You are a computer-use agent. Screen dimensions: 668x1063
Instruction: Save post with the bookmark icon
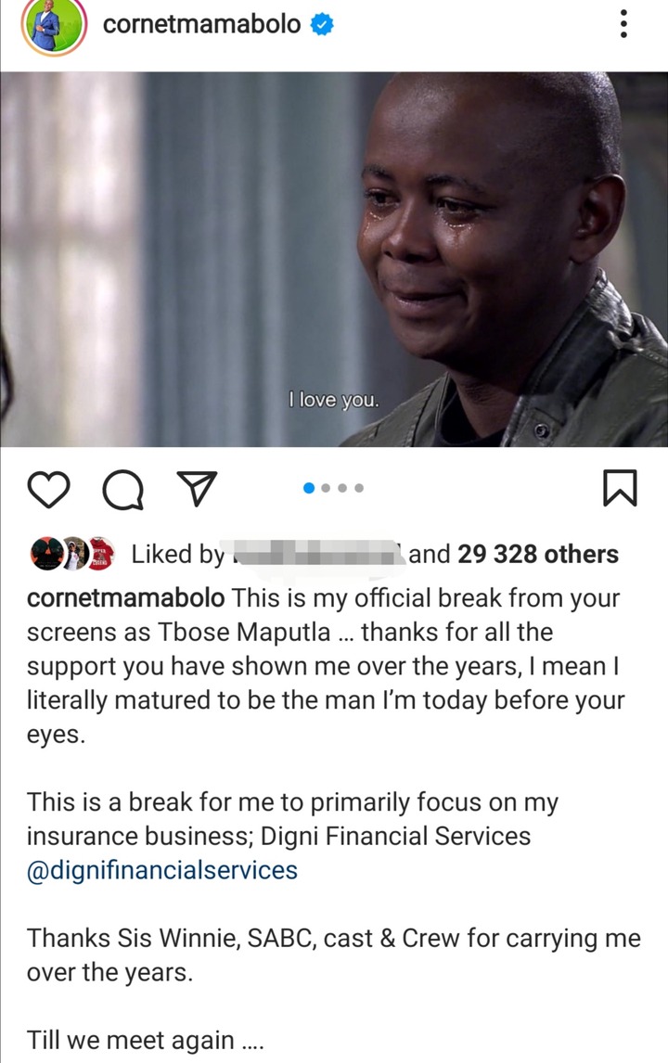point(620,488)
